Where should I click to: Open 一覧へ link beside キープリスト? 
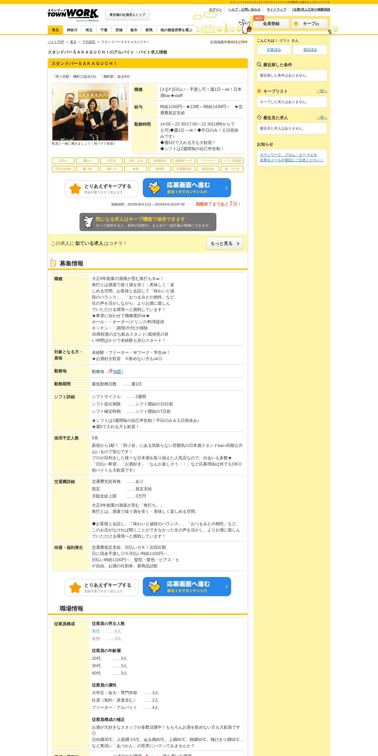(x=322, y=91)
